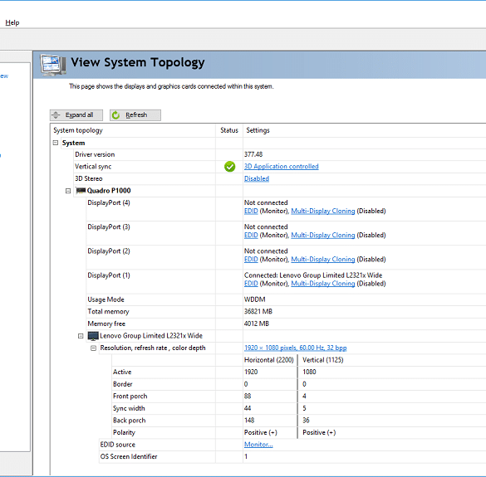Open the 3D Application controlled link

[281, 167]
